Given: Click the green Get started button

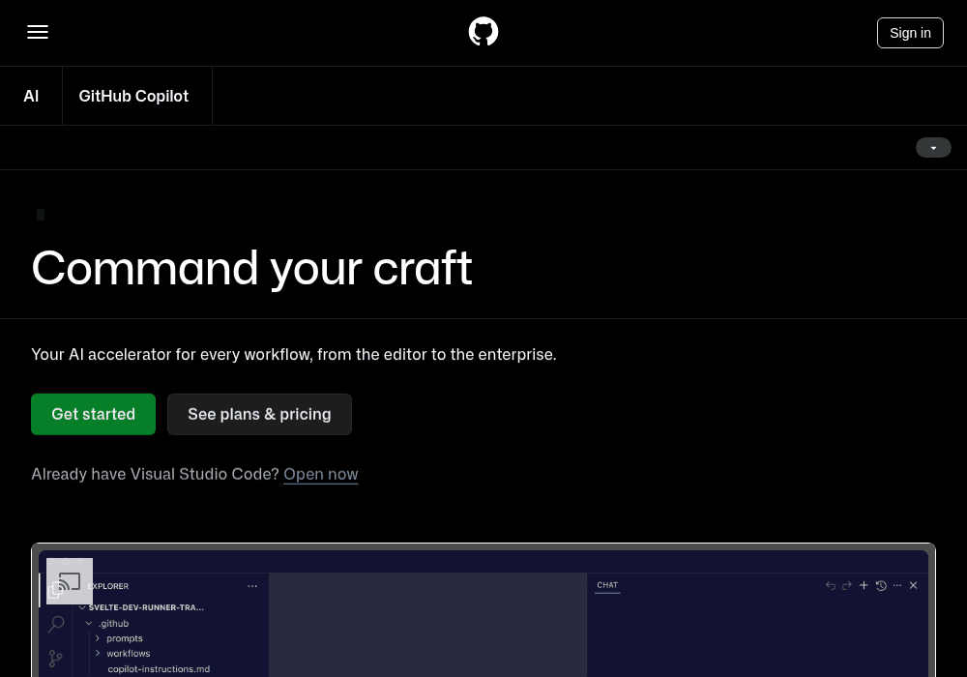Looking at the screenshot, I should click(x=93, y=414).
